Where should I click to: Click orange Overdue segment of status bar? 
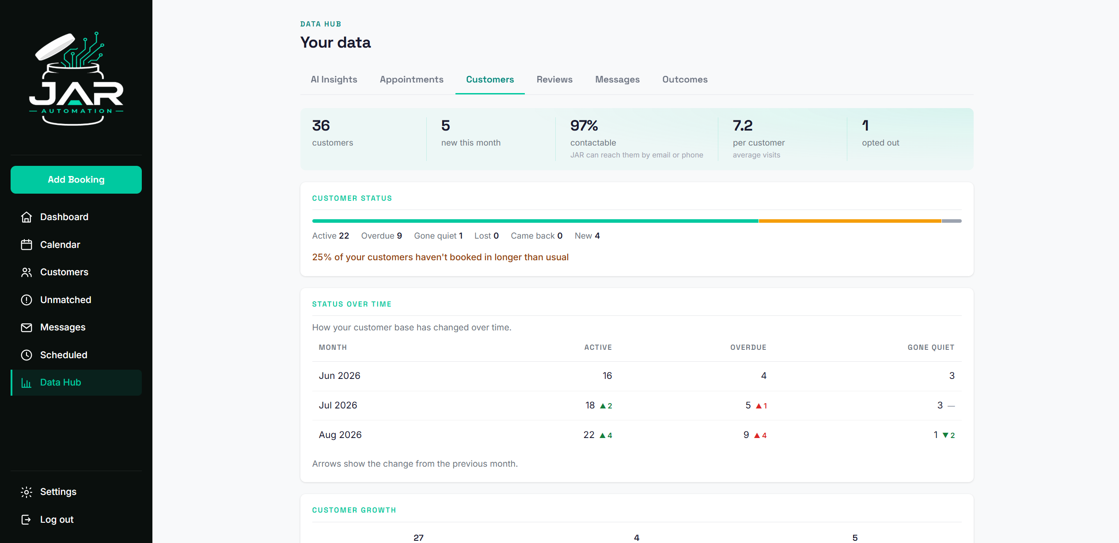(x=850, y=221)
